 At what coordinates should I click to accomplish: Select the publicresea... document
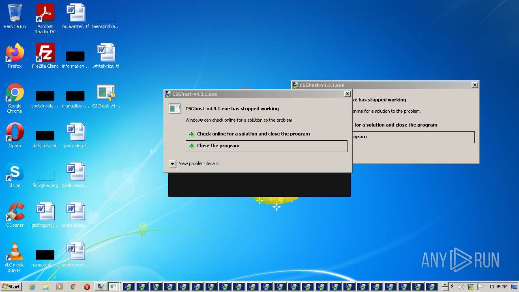point(75,175)
